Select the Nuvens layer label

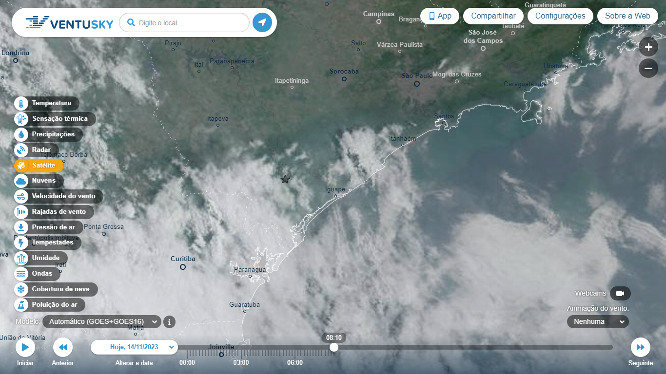click(44, 181)
